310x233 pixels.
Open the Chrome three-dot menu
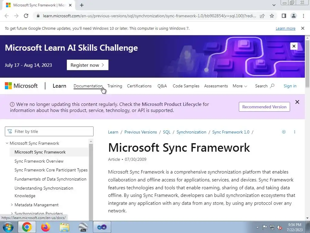pyautogui.click(x=303, y=16)
